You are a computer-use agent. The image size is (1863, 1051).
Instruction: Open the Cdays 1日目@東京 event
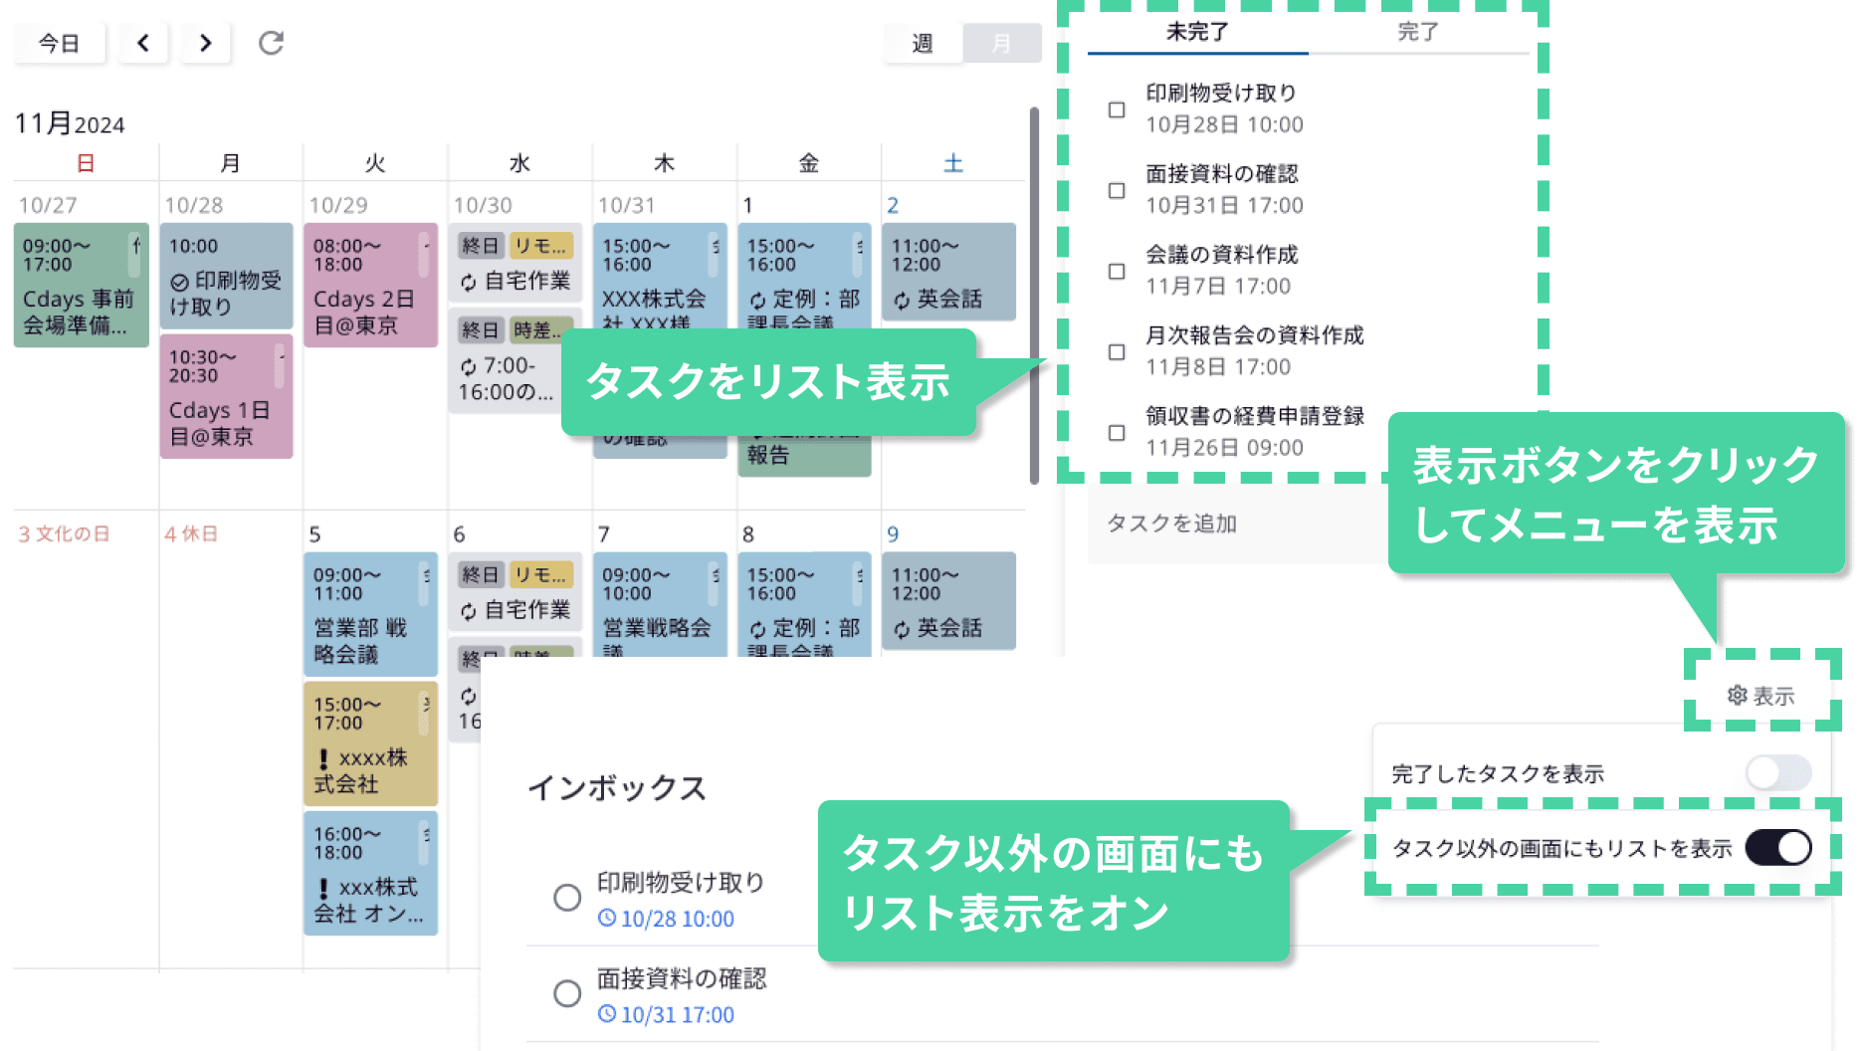pos(226,396)
